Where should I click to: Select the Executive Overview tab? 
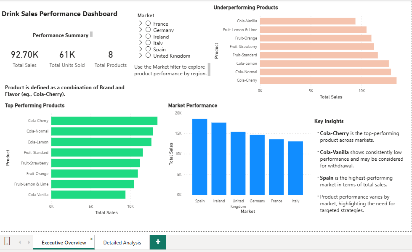coord(63,242)
